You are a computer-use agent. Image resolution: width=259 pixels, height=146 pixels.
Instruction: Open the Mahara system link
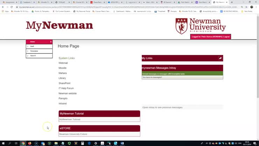(x=63, y=73)
